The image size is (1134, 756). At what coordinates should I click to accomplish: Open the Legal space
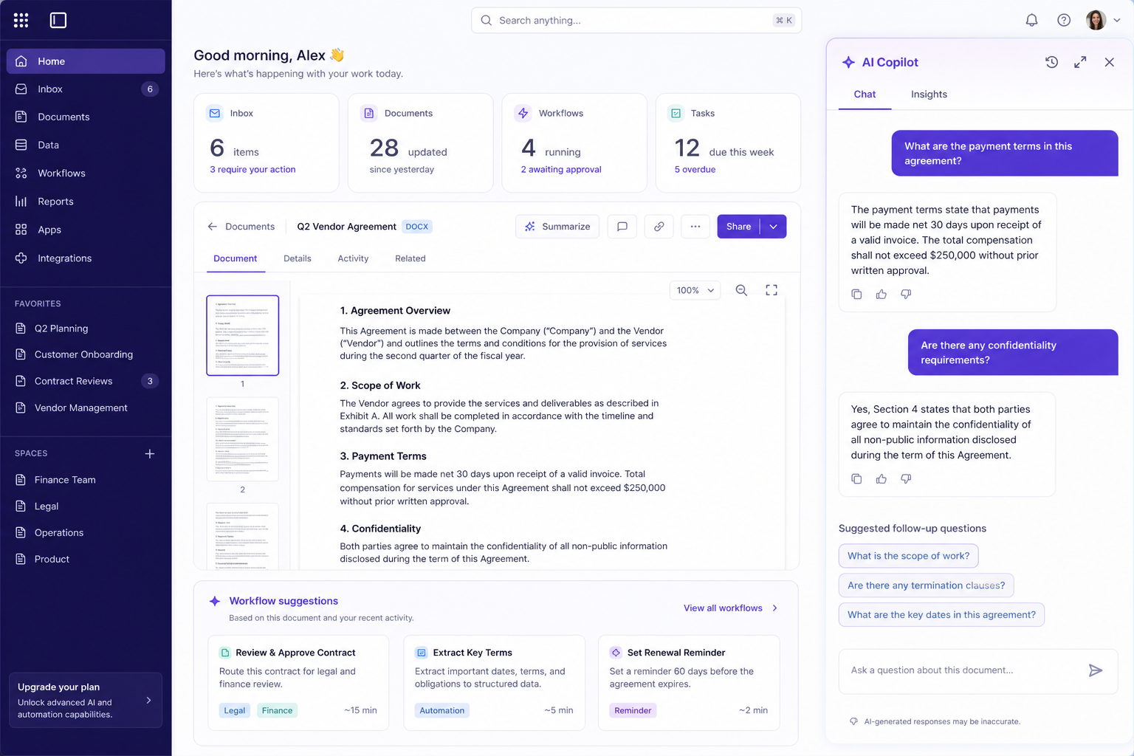click(86, 506)
